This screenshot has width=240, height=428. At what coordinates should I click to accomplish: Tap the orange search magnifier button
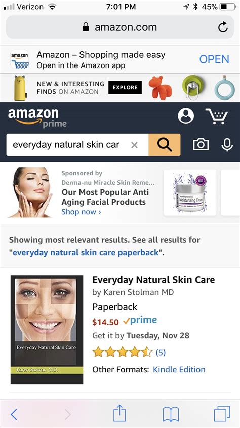(x=165, y=145)
